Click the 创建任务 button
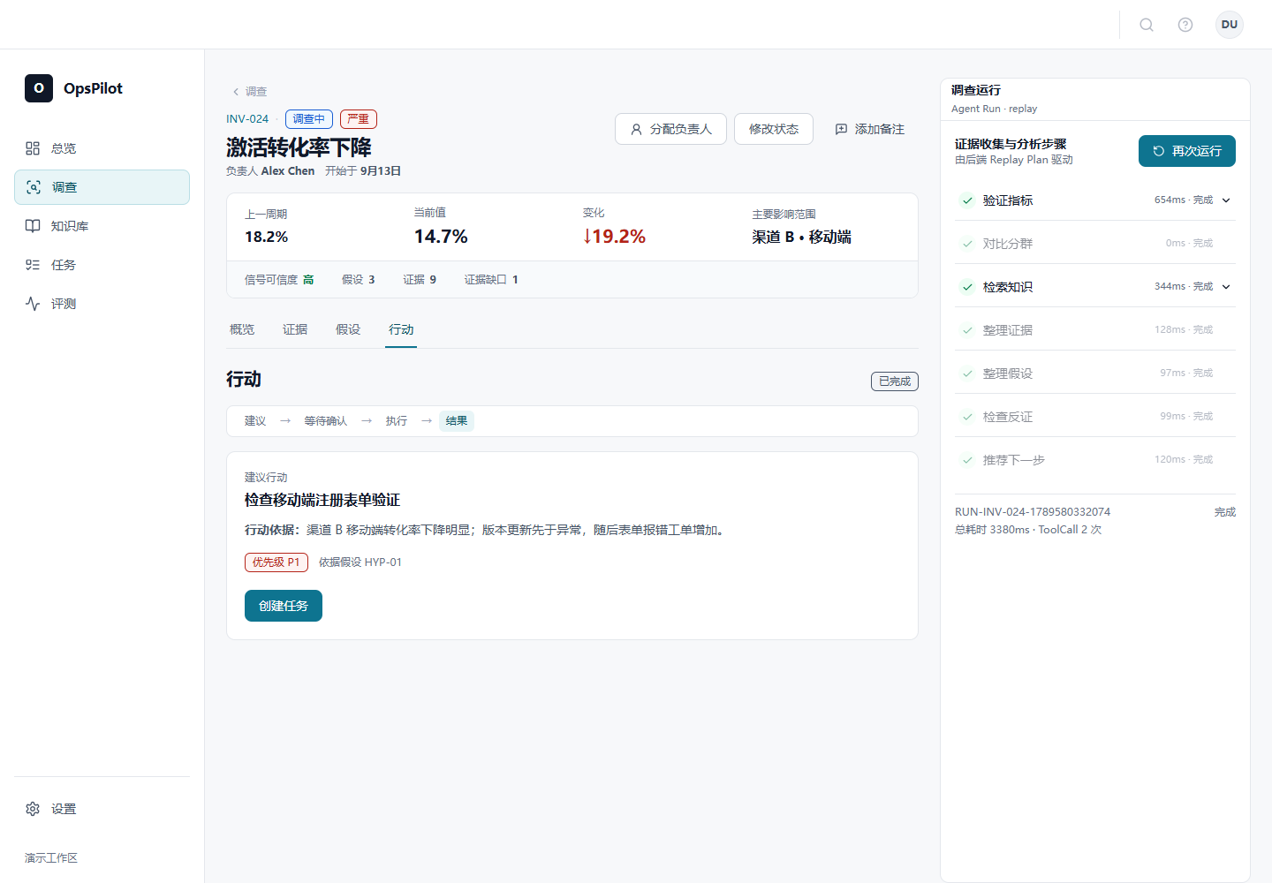The image size is (1272, 883). [284, 606]
